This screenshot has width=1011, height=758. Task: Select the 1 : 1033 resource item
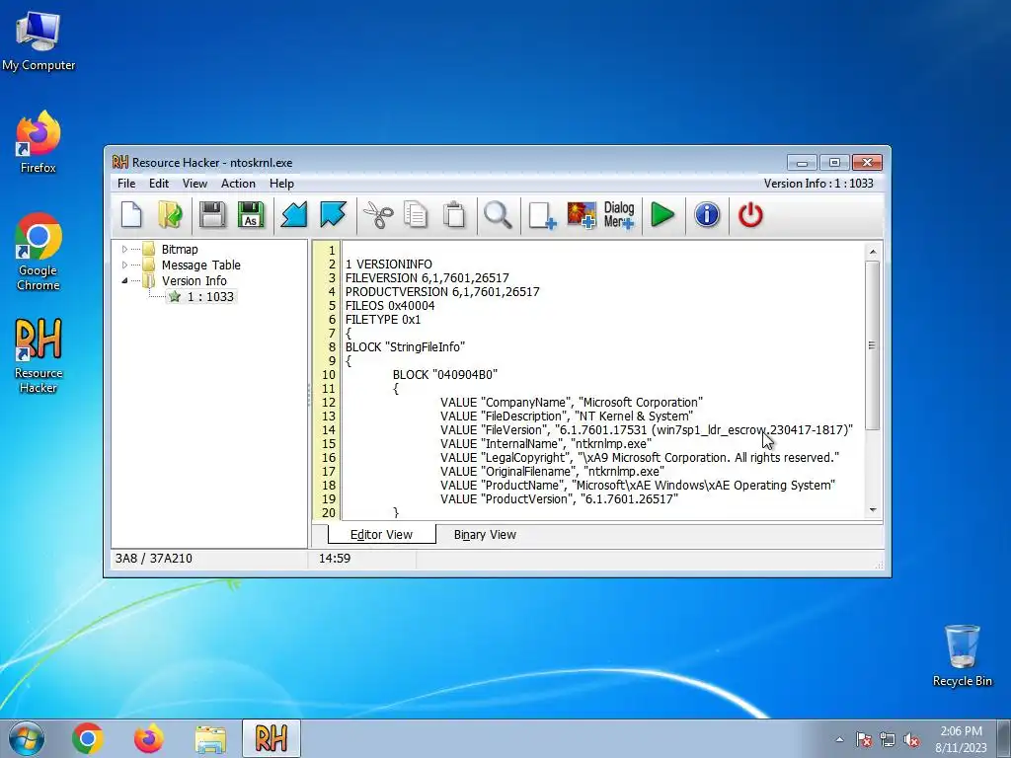tap(201, 296)
